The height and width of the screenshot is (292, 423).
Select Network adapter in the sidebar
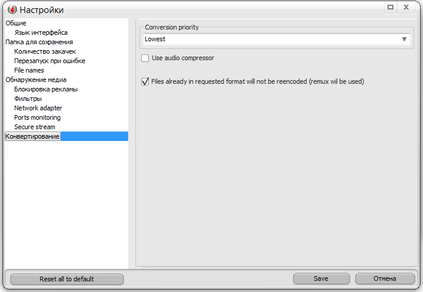tap(38, 108)
